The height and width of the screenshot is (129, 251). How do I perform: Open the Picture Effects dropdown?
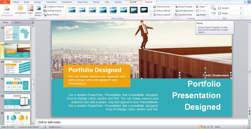click(x=162, y=11)
